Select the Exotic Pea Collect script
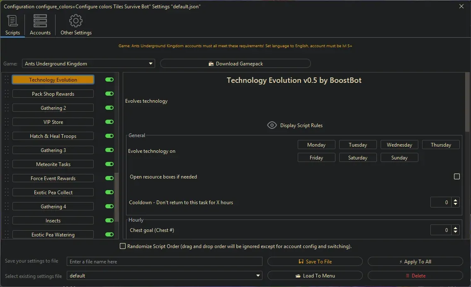The height and width of the screenshot is (287, 471). [53, 193]
